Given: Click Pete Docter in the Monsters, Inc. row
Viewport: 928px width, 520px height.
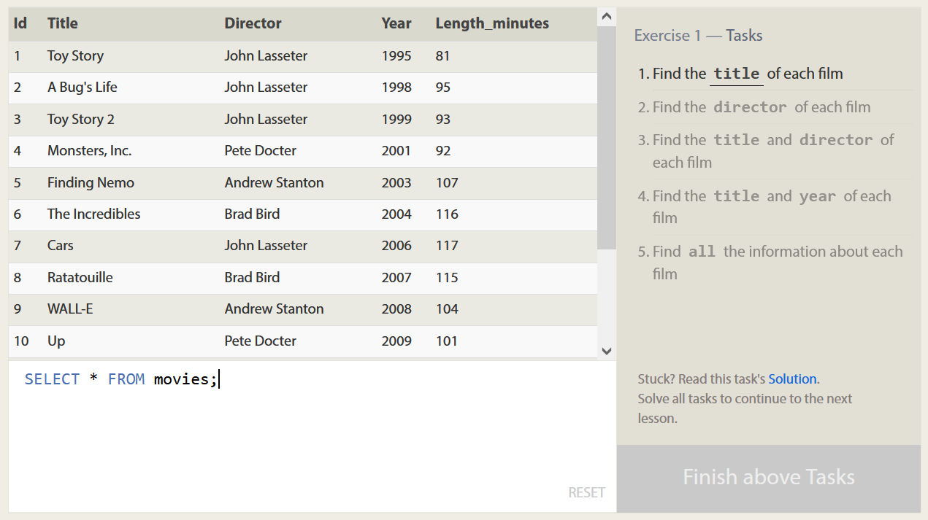Looking at the screenshot, I should pyautogui.click(x=260, y=150).
